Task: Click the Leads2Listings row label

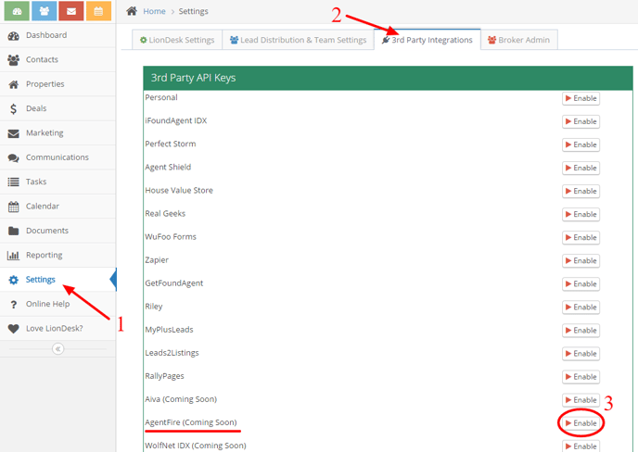Action: click(x=172, y=353)
